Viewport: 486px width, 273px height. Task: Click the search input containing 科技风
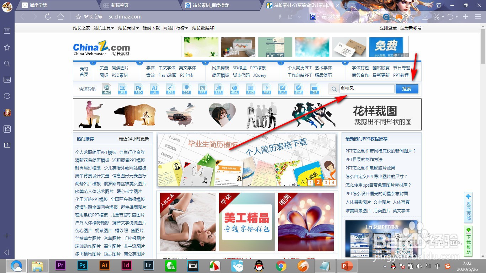(366, 89)
